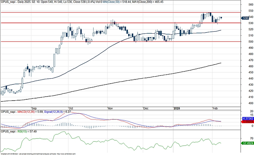Click the Sep marker on time axis

pos(33,109)
